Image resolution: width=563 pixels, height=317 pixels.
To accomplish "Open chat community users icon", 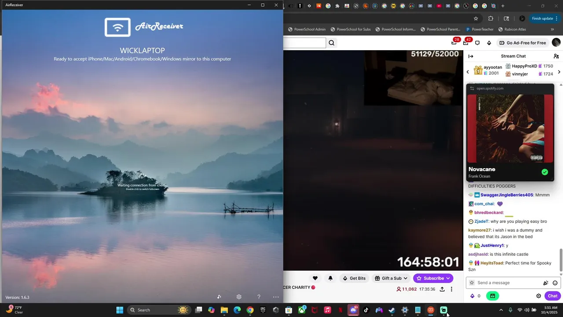I will (x=556, y=56).
